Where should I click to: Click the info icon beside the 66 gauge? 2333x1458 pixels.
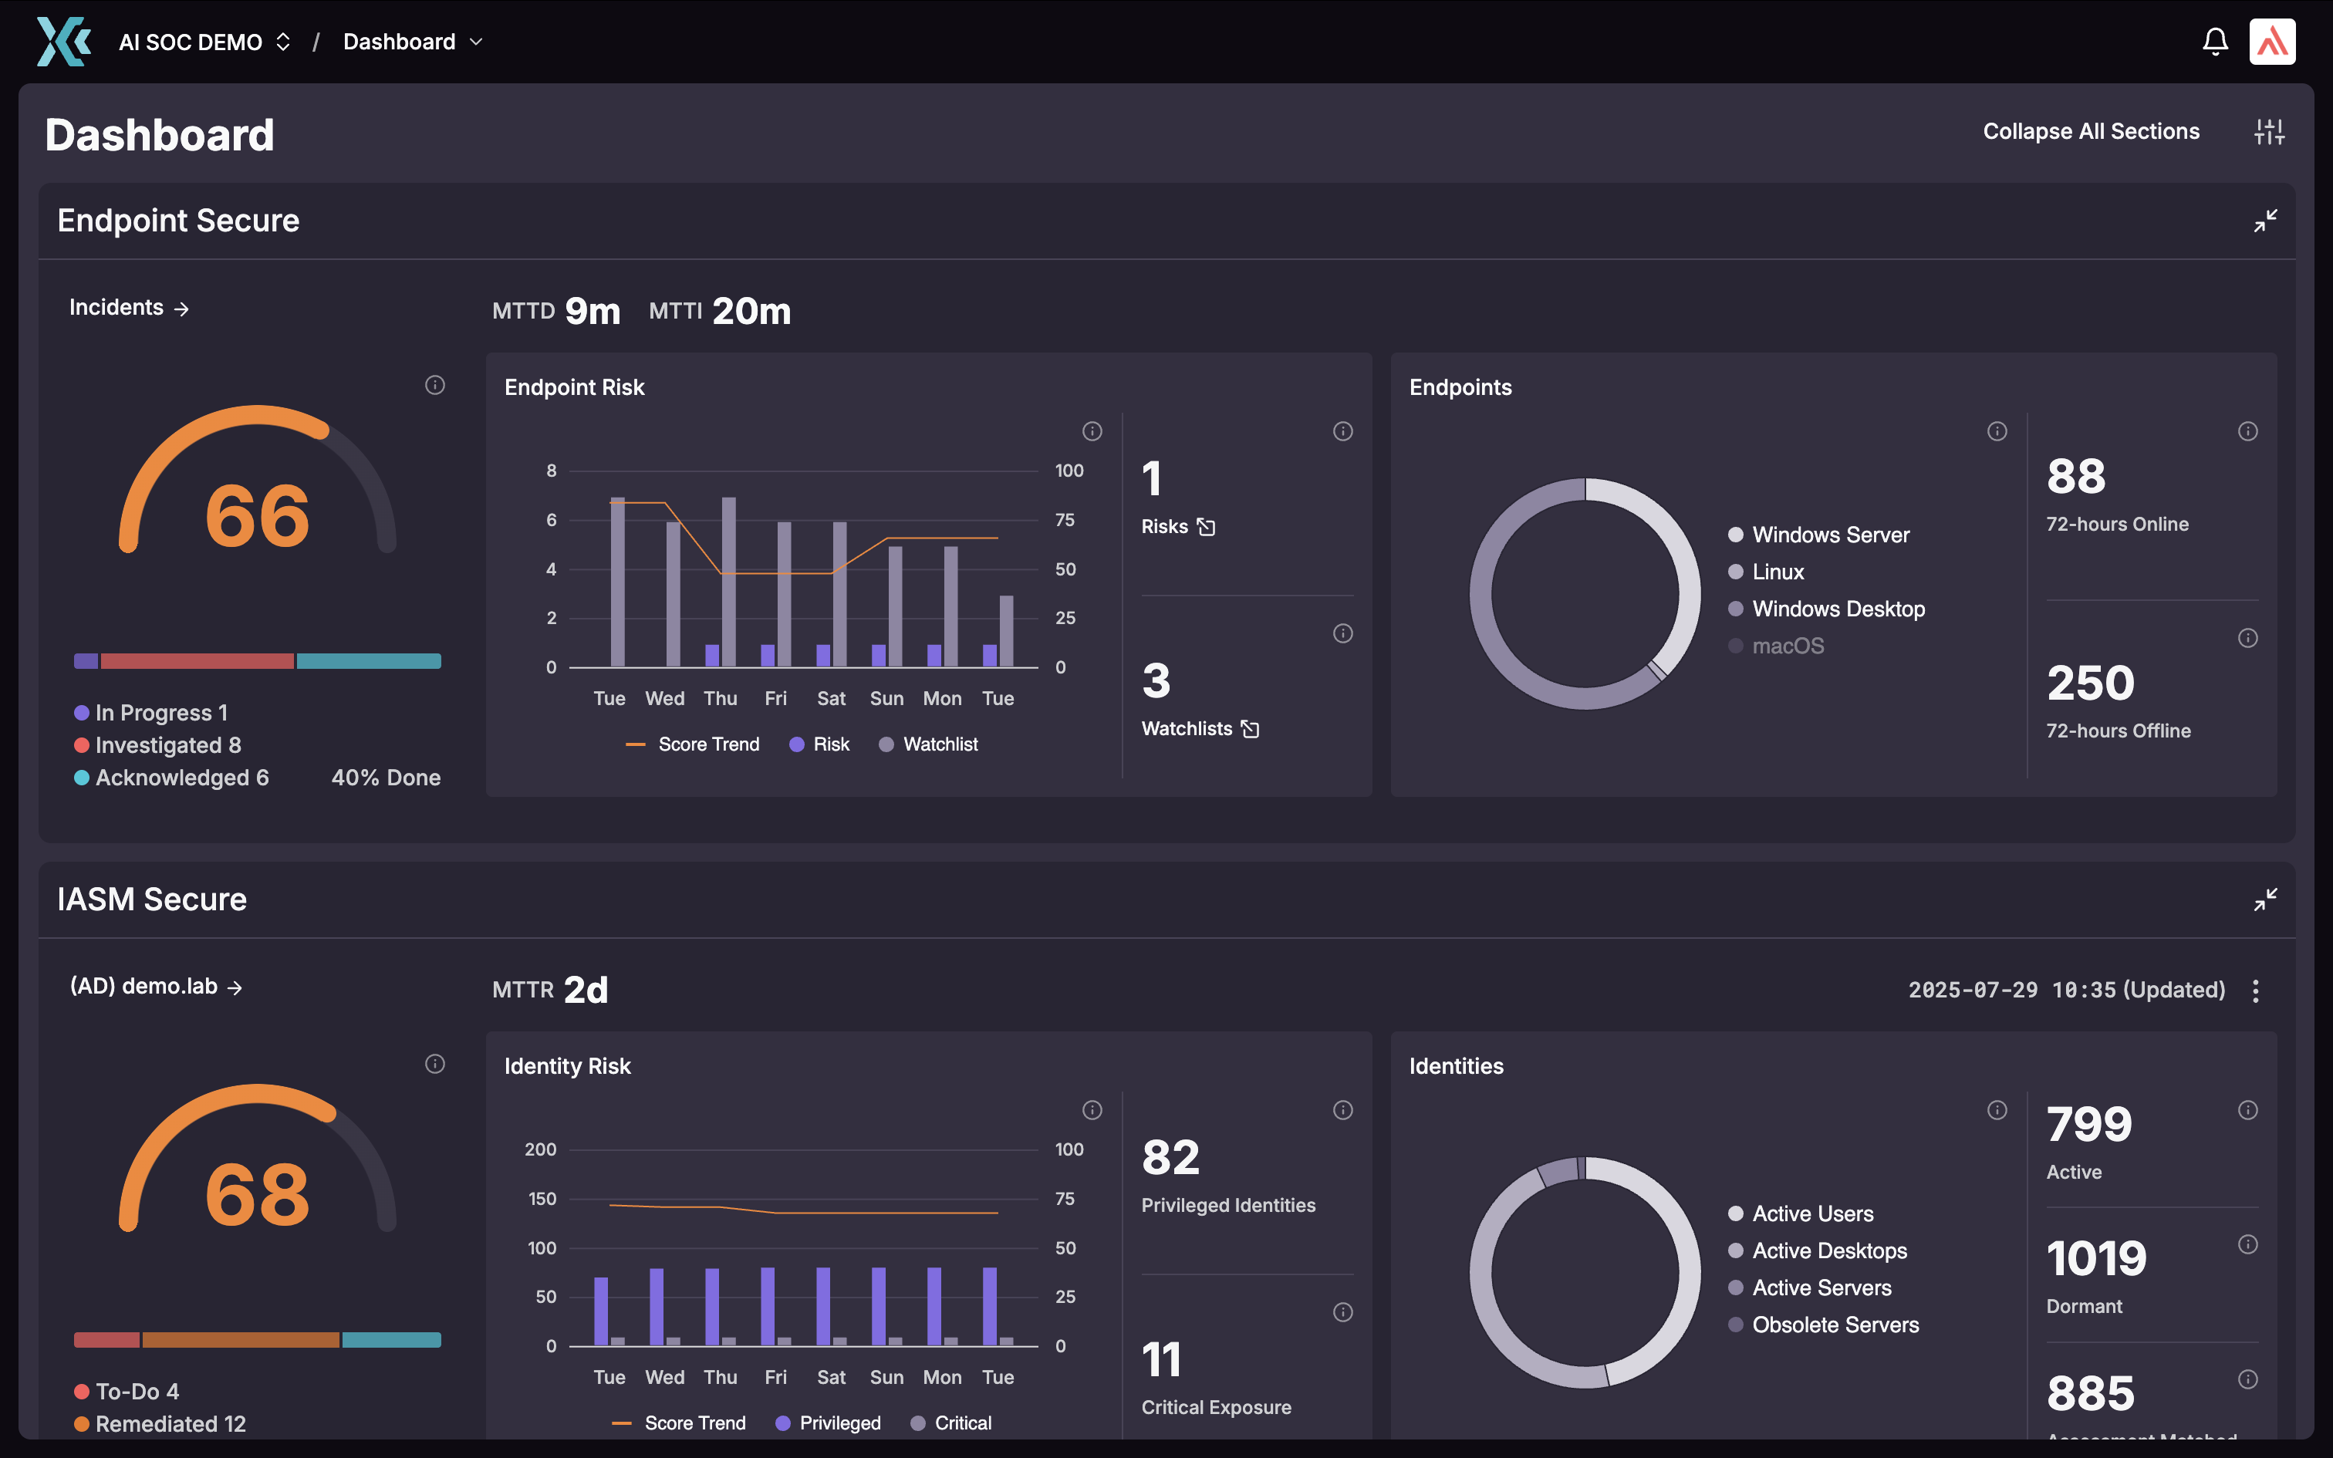click(434, 385)
